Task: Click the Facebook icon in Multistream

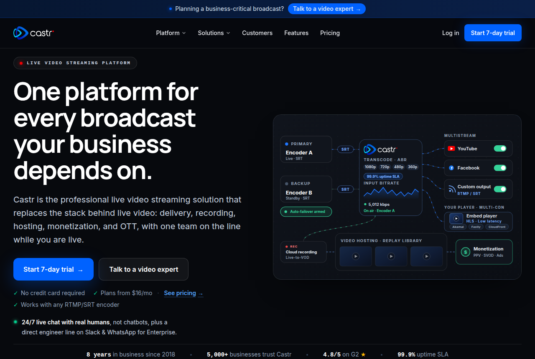Action: tap(451, 168)
